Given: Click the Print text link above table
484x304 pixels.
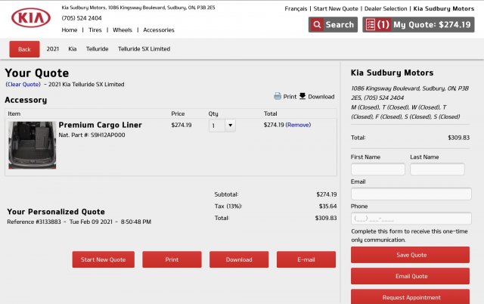Looking at the screenshot, I should click(x=290, y=97).
